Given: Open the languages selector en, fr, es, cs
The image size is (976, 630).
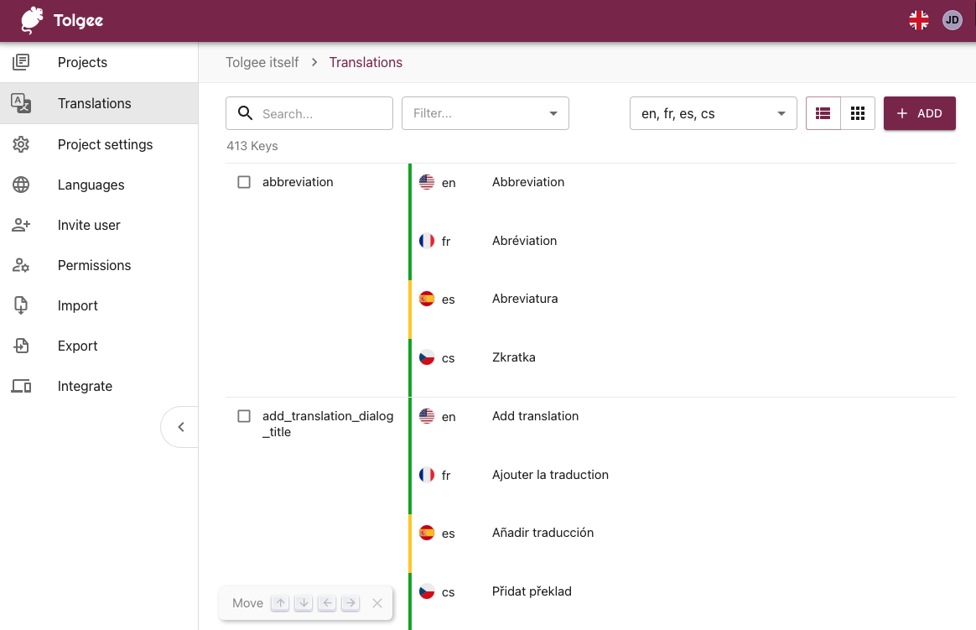Looking at the screenshot, I should point(714,113).
